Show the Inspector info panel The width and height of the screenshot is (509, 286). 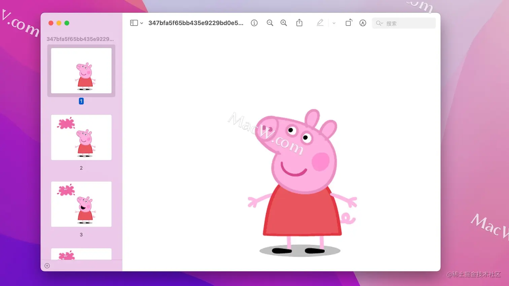(254, 23)
